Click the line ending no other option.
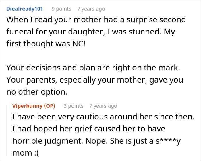The width and height of the screenshot is (201, 161). pos(37,92)
